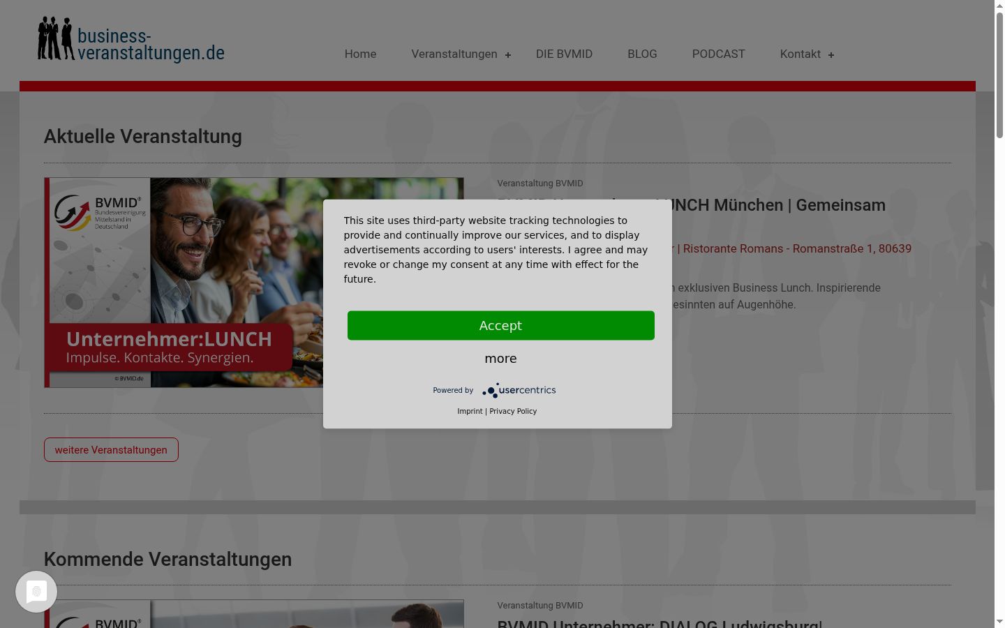Open the fingerprint privacy settings icon
This screenshot has width=1005, height=628.
pyautogui.click(x=36, y=592)
